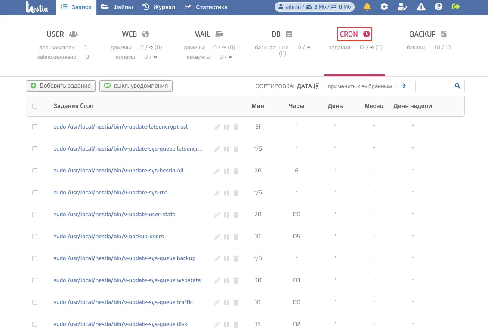This screenshot has width=488, height=329.
Task: Open server settings gear icon
Action: pos(384,7)
